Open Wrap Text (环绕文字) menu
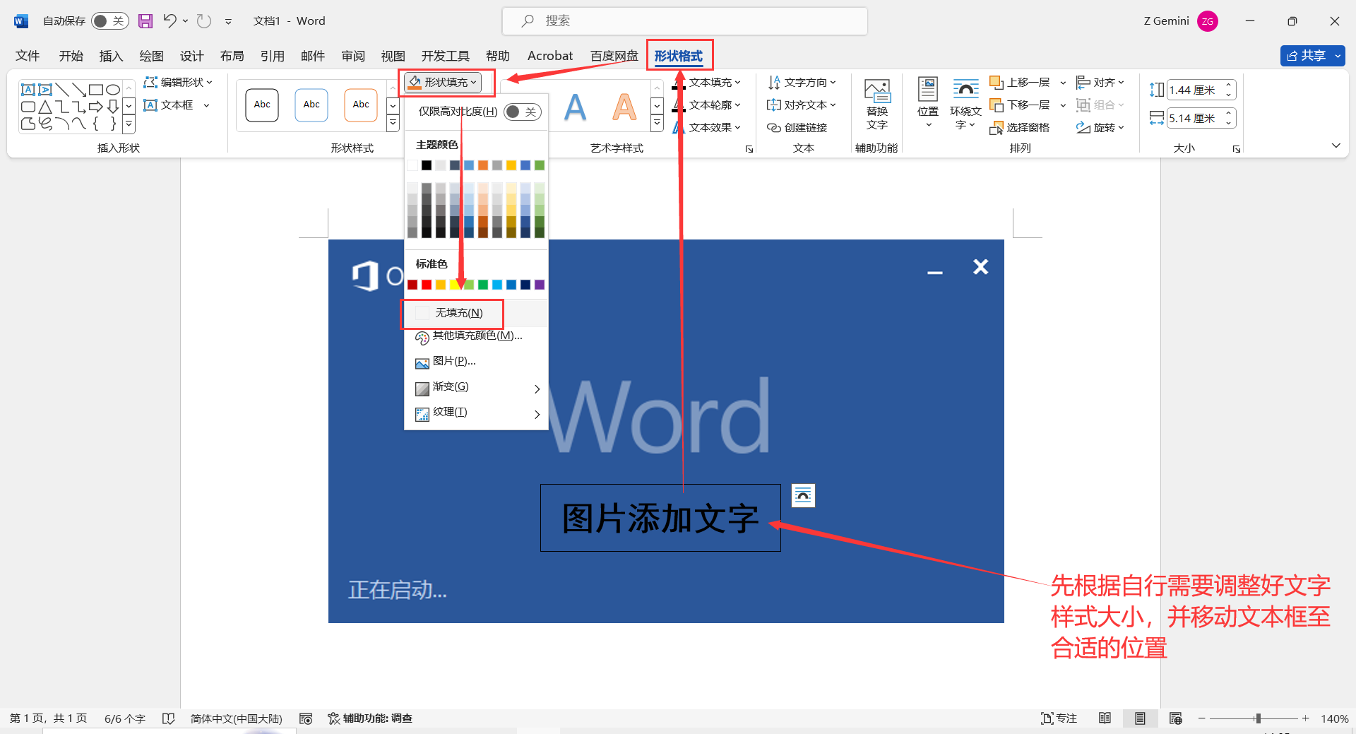The height and width of the screenshot is (734, 1356). click(x=965, y=105)
